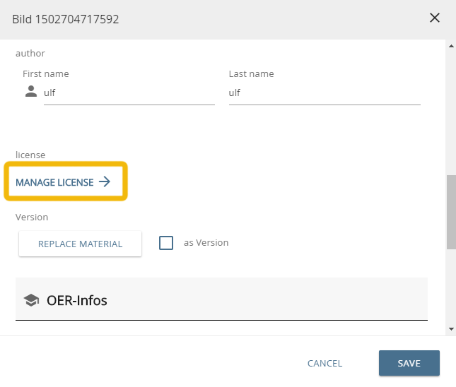456x387 pixels.
Task: Click the scrollbar down arrow
Action: click(451, 328)
